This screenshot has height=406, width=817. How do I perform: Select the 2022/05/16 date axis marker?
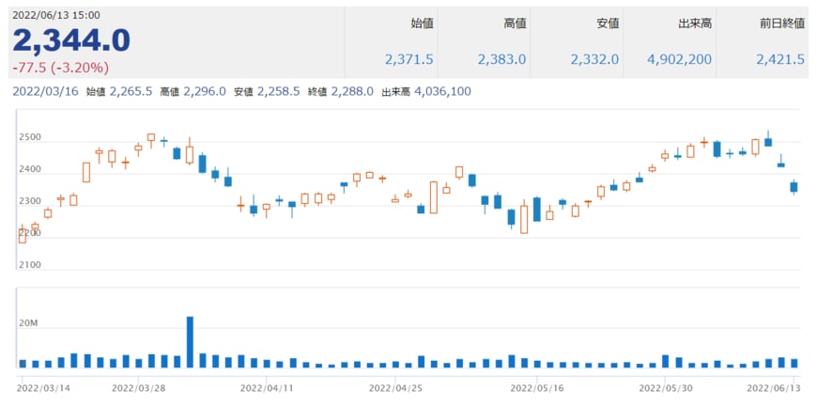tap(535, 386)
